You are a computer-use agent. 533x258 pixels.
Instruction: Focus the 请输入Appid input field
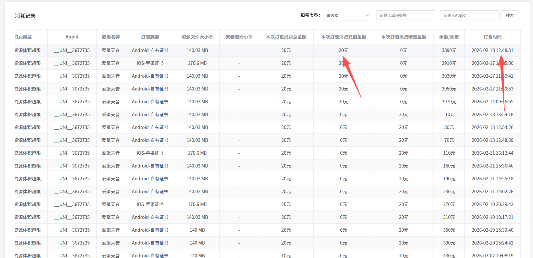469,15
